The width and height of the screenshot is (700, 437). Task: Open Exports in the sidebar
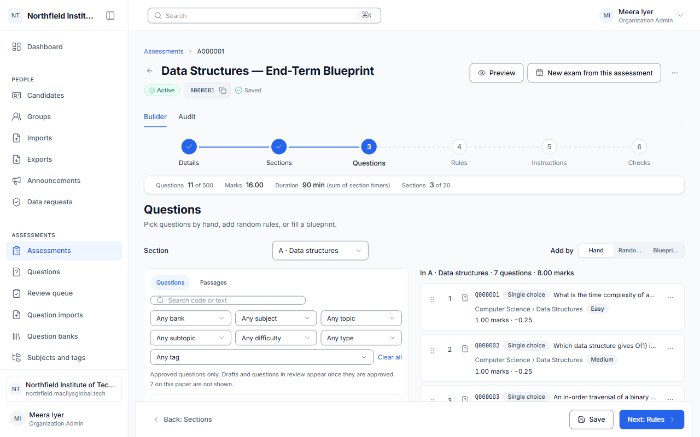(x=64, y=160)
